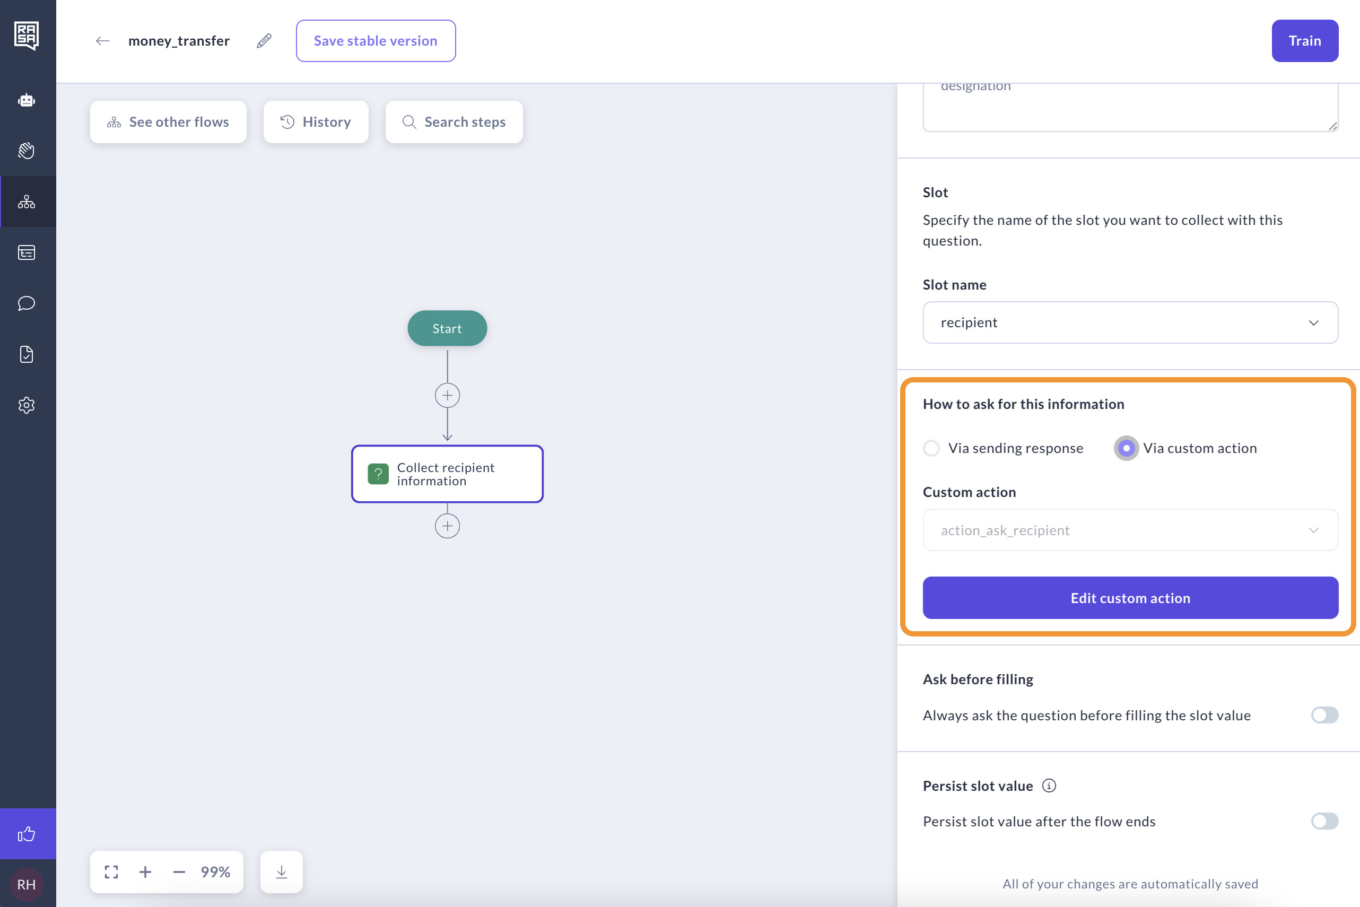This screenshot has height=907, width=1360.
Task: Open the chat bubble icon in the sidebar
Action: [x=27, y=303]
